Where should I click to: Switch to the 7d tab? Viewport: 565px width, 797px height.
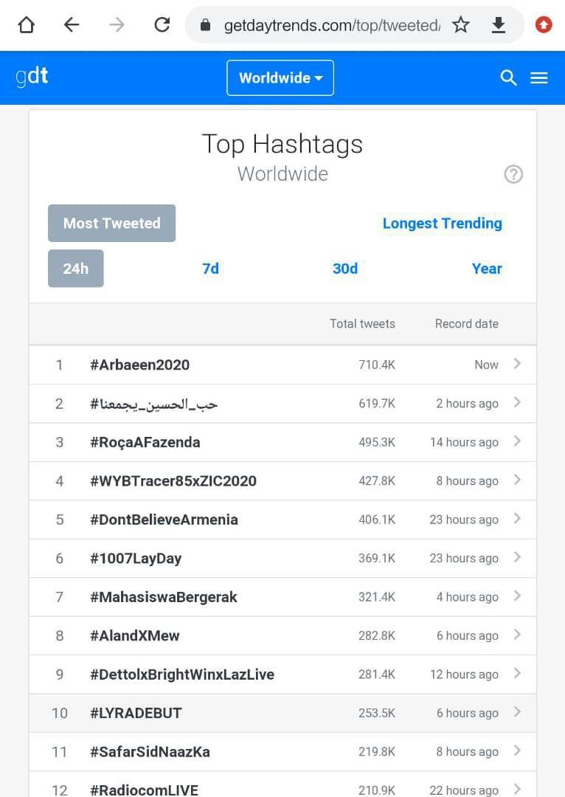tap(210, 269)
